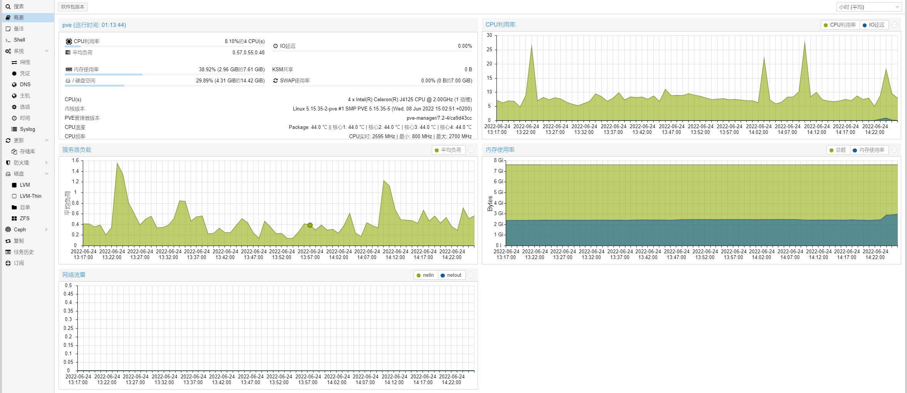Open the 凭证 certificates icon
907x393 pixels.
[x=14, y=74]
